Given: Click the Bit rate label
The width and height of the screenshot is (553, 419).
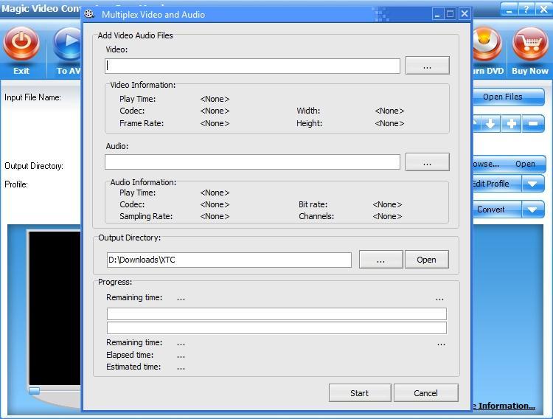Looking at the screenshot, I should [313, 204].
